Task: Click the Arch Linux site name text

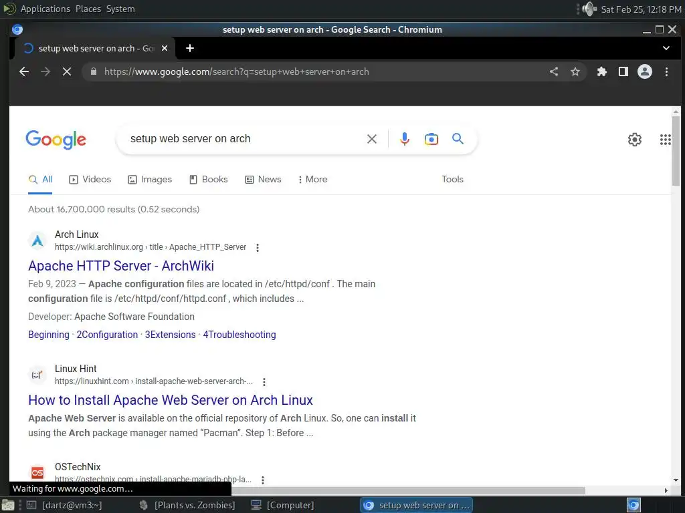Action: click(76, 234)
